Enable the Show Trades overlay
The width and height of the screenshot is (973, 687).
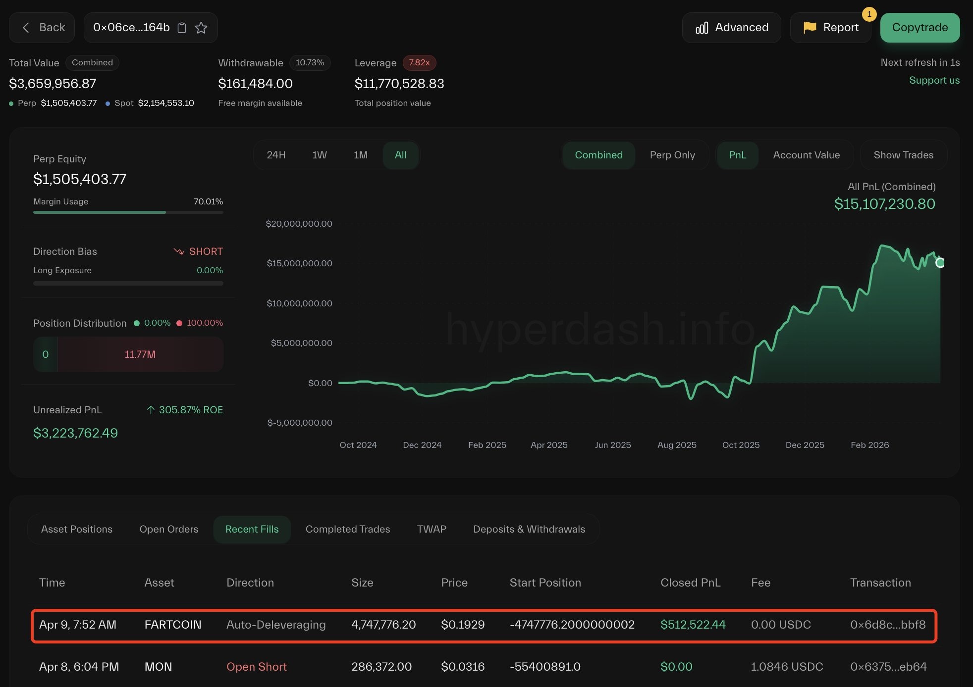903,155
